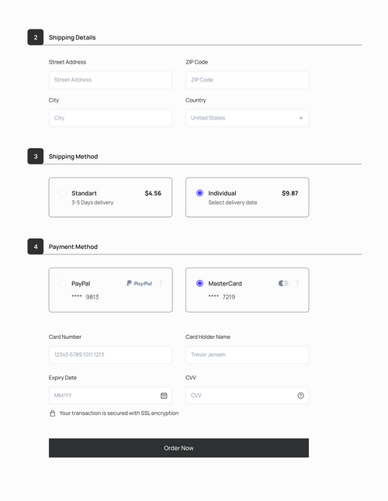Choose PayPal payment radio button

pyautogui.click(x=63, y=283)
